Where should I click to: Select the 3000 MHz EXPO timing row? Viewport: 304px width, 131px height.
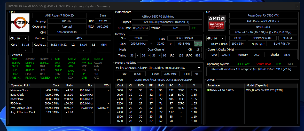click(x=158, y=90)
